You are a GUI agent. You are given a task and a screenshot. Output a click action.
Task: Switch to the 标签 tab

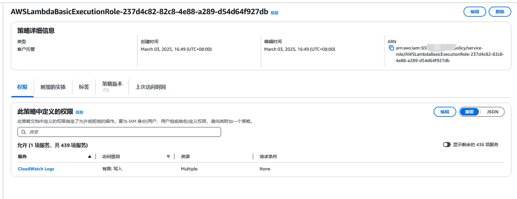pyautogui.click(x=84, y=87)
